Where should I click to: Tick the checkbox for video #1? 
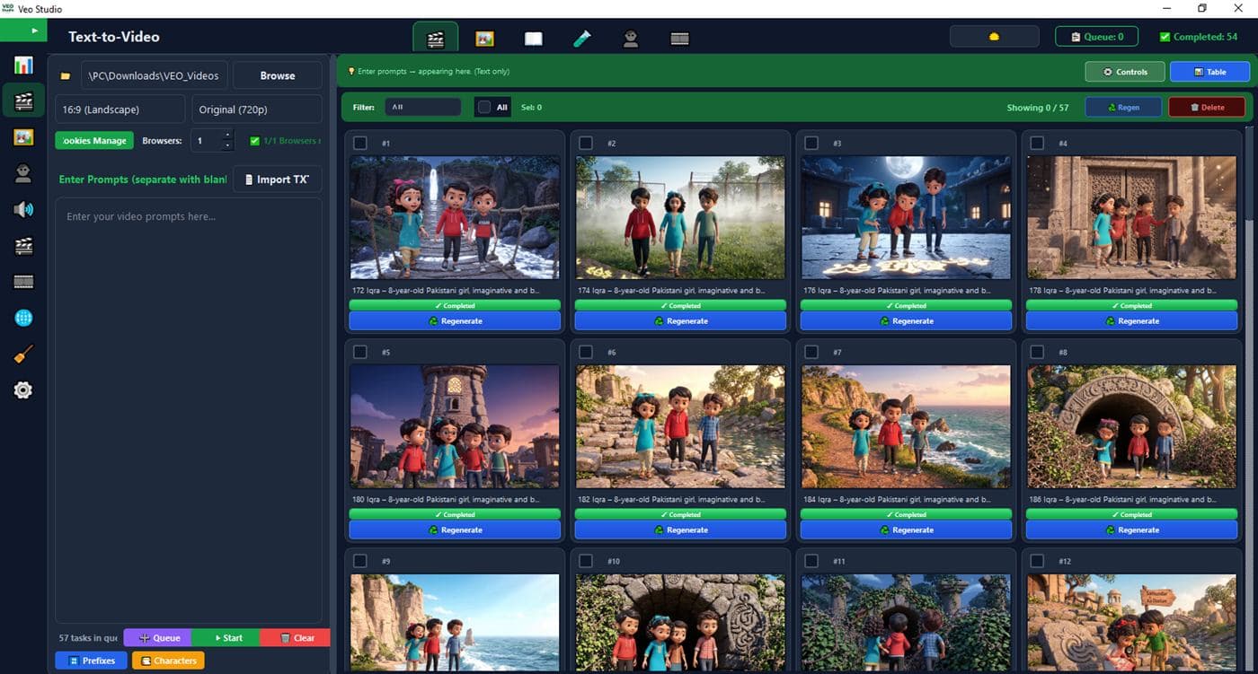(360, 143)
